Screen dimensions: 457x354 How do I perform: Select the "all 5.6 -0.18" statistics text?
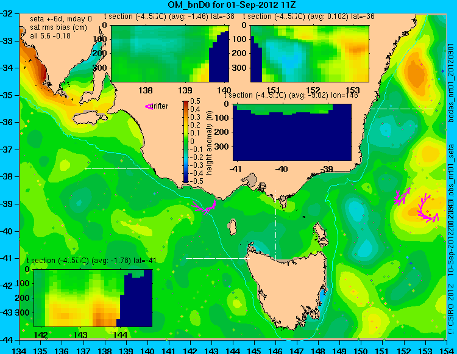click(50, 35)
